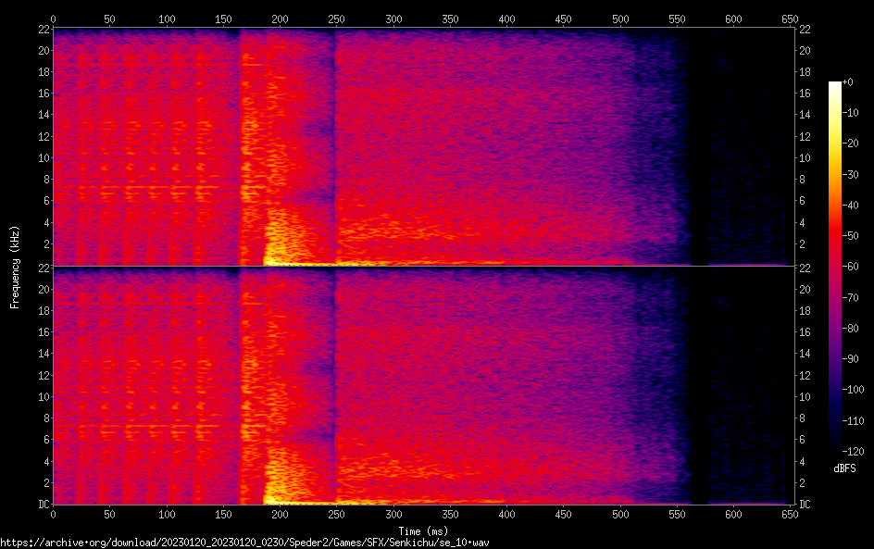Select the -60 label on the color scale
This screenshot has width=874, height=549.
[x=850, y=267]
